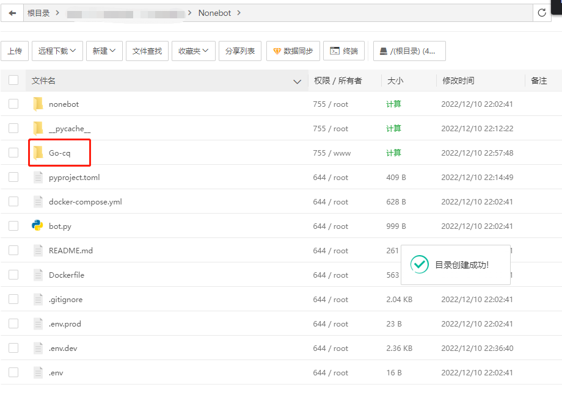Open the bot.py file name
The image size is (562, 401).
pyautogui.click(x=60, y=226)
